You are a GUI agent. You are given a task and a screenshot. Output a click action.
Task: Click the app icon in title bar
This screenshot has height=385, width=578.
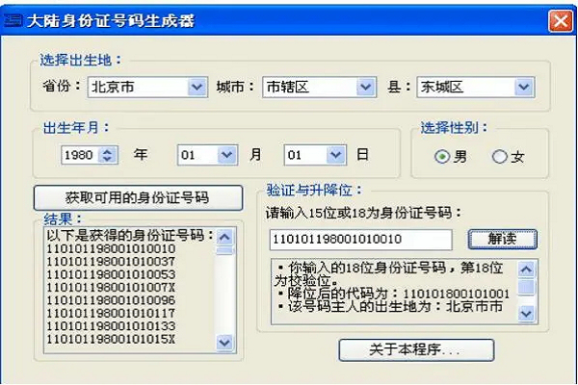13,19
